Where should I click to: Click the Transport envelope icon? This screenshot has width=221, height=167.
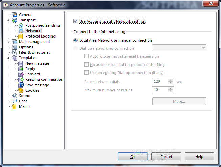click(x=14, y=20)
